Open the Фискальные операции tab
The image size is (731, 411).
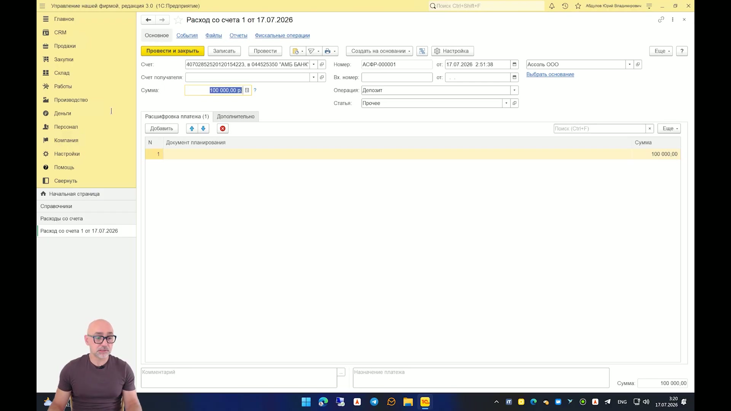pyautogui.click(x=282, y=35)
